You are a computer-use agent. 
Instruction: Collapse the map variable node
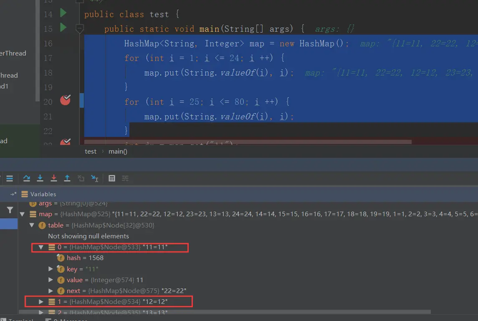[22, 214]
